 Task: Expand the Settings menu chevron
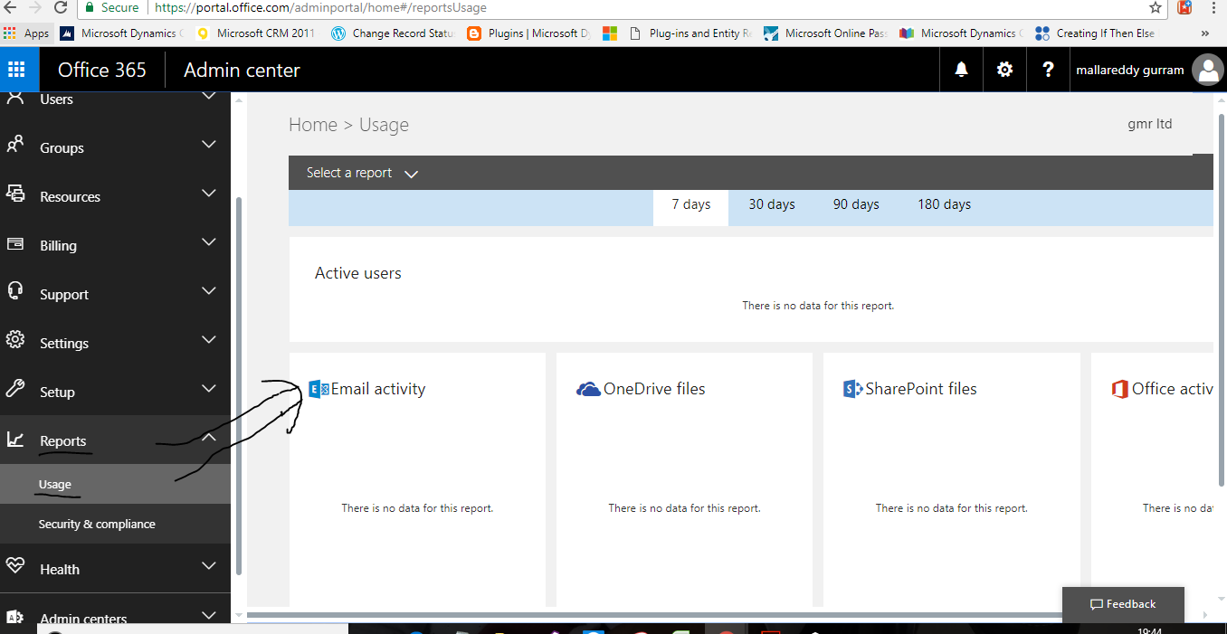[209, 340]
